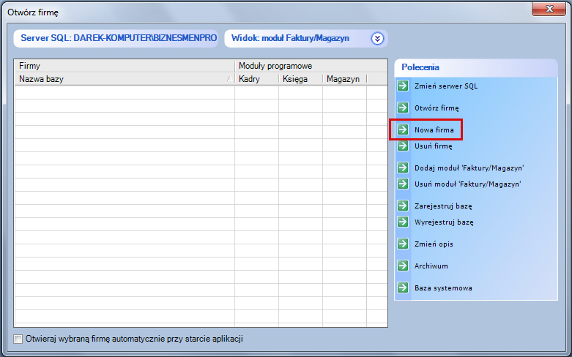
Task: Click green arrow icon beside Usuń firmę
Action: 403,146
